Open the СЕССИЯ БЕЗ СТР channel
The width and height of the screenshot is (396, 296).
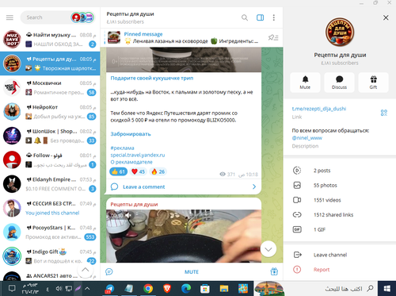[50, 208]
